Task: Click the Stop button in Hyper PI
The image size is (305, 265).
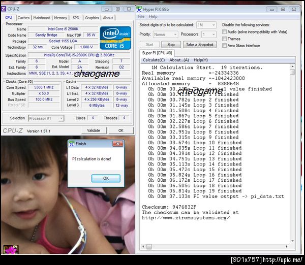Action: 171,45
